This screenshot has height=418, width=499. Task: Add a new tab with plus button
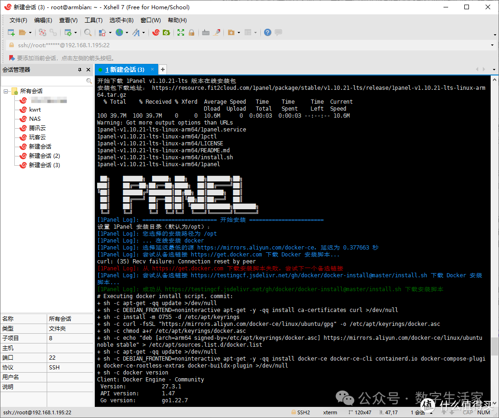162,69
